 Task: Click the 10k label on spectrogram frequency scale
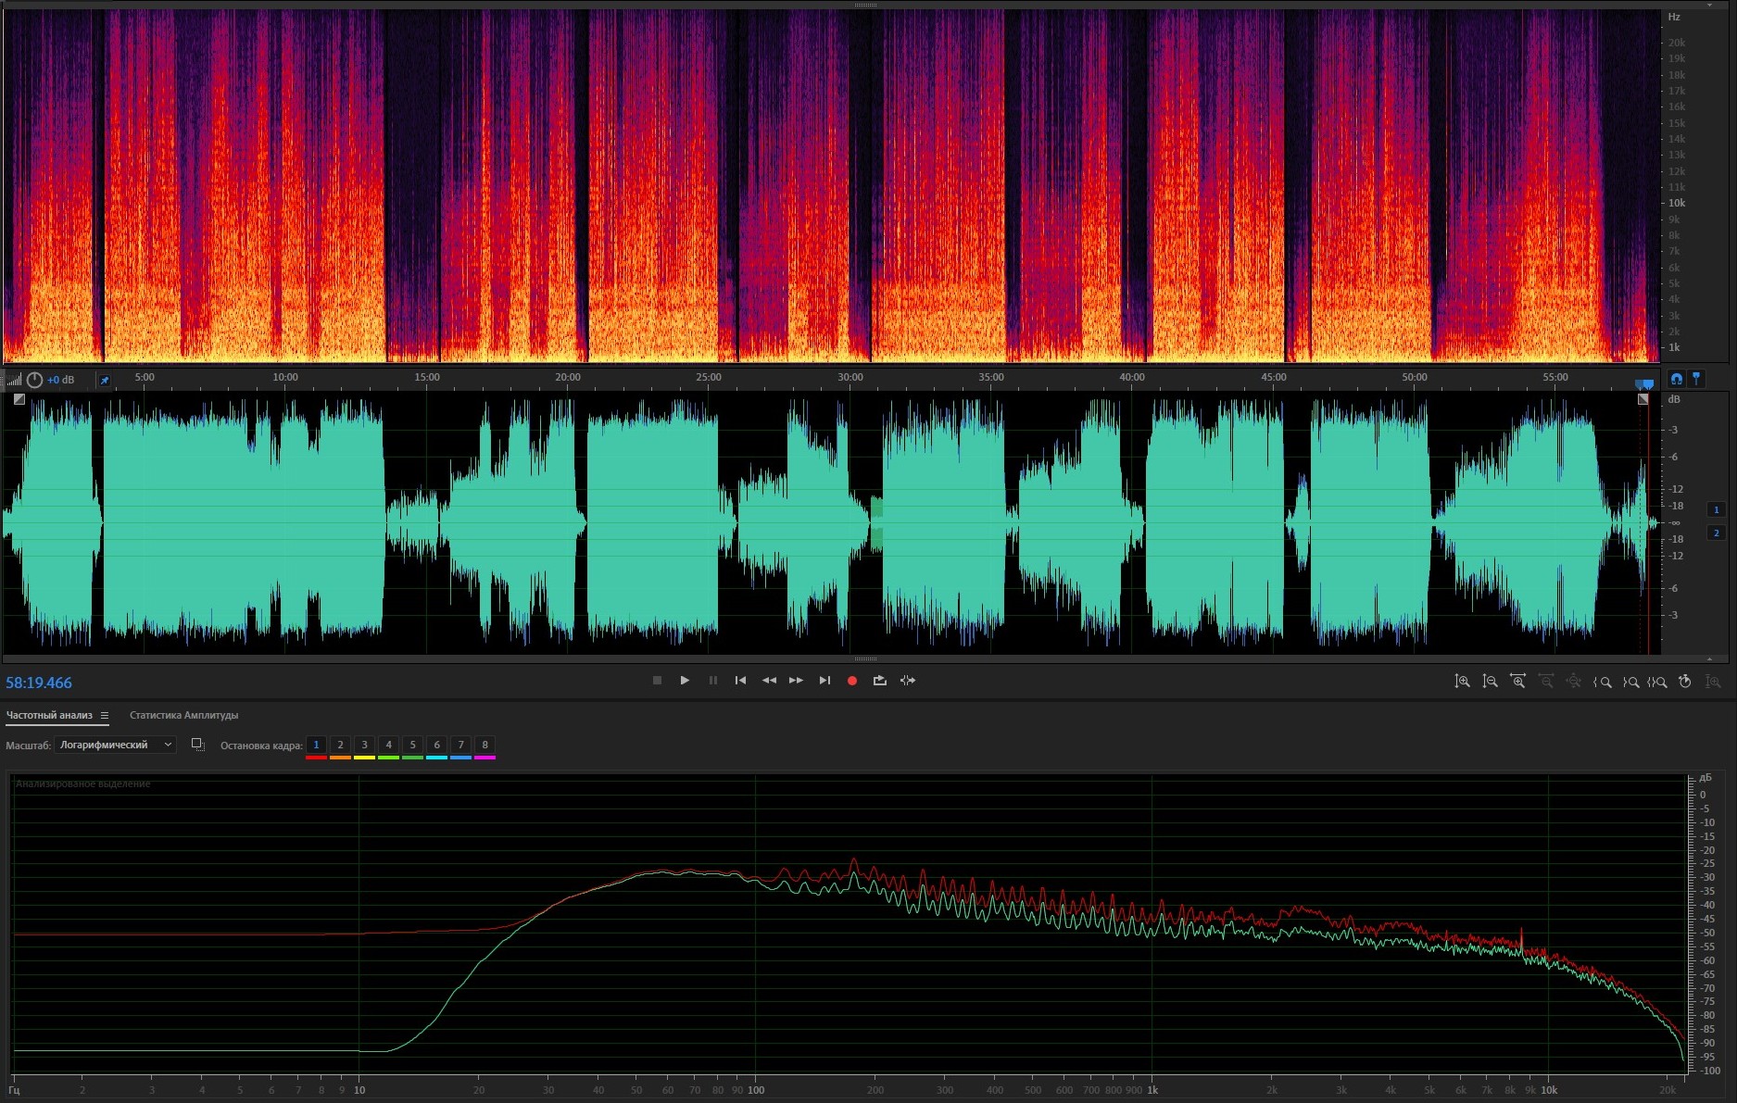pyautogui.click(x=1677, y=203)
